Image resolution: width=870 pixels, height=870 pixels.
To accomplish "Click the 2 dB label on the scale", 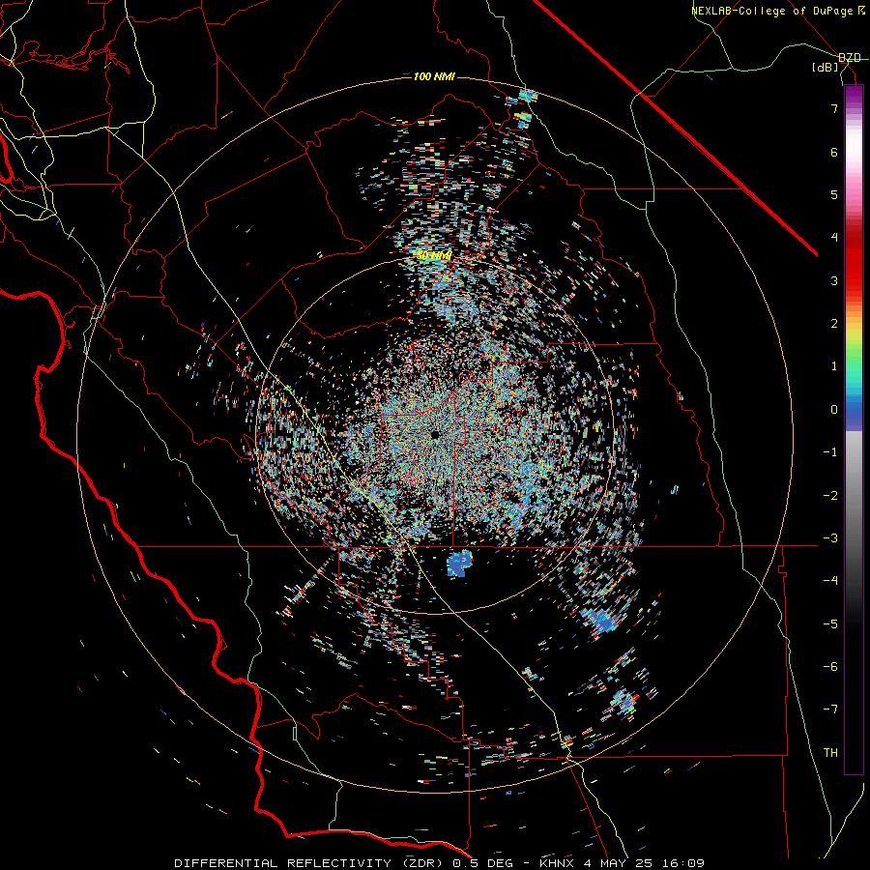I will 834,324.
